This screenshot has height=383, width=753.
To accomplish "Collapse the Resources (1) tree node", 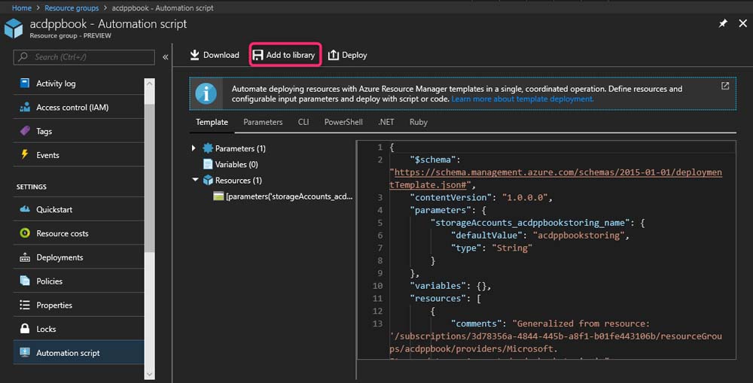I will tap(195, 181).
